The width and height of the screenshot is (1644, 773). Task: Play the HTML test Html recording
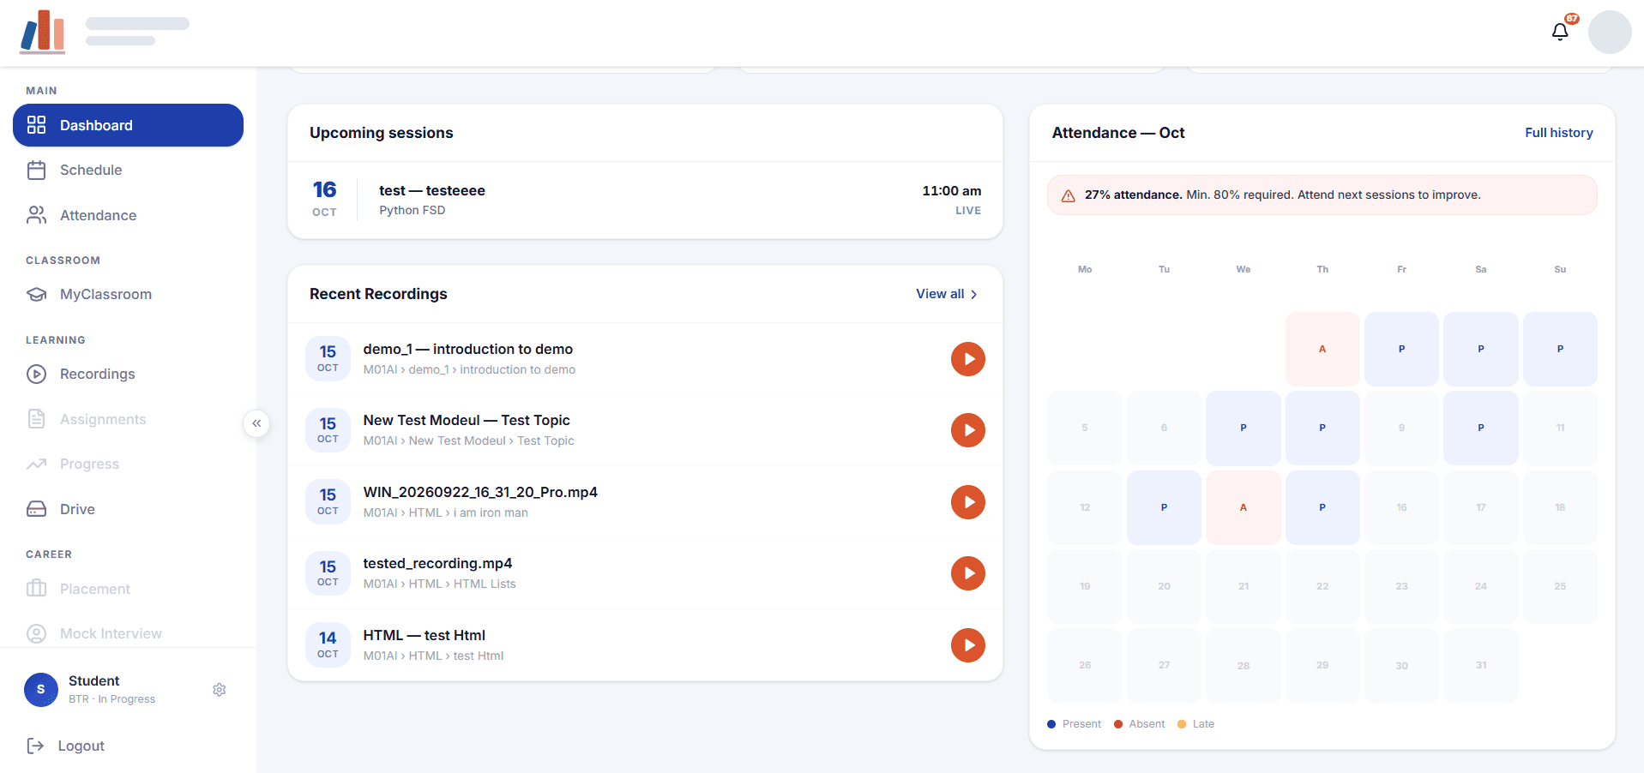click(x=968, y=645)
